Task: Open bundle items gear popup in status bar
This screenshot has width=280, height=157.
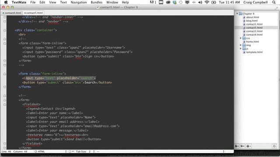Action: point(71,151)
